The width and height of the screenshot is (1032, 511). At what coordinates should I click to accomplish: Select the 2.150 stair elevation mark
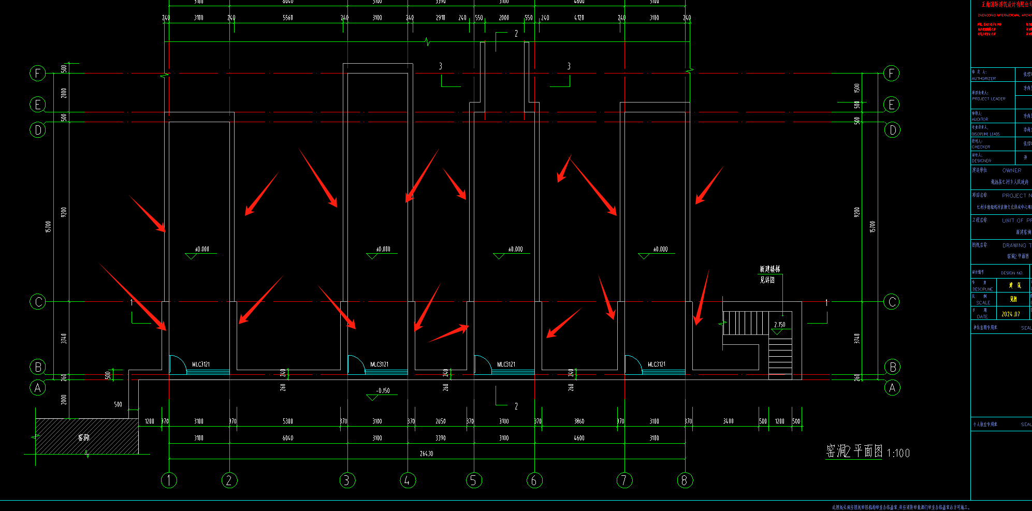(779, 325)
